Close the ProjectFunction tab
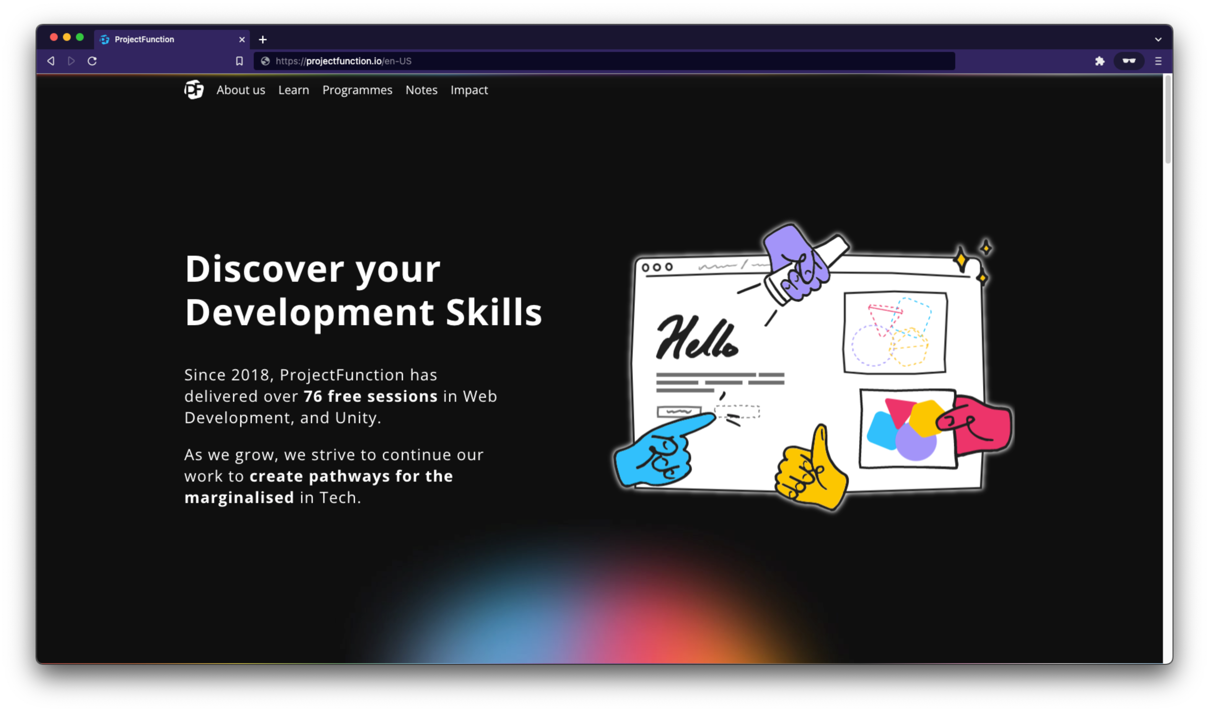This screenshot has width=1209, height=712. (x=242, y=39)
